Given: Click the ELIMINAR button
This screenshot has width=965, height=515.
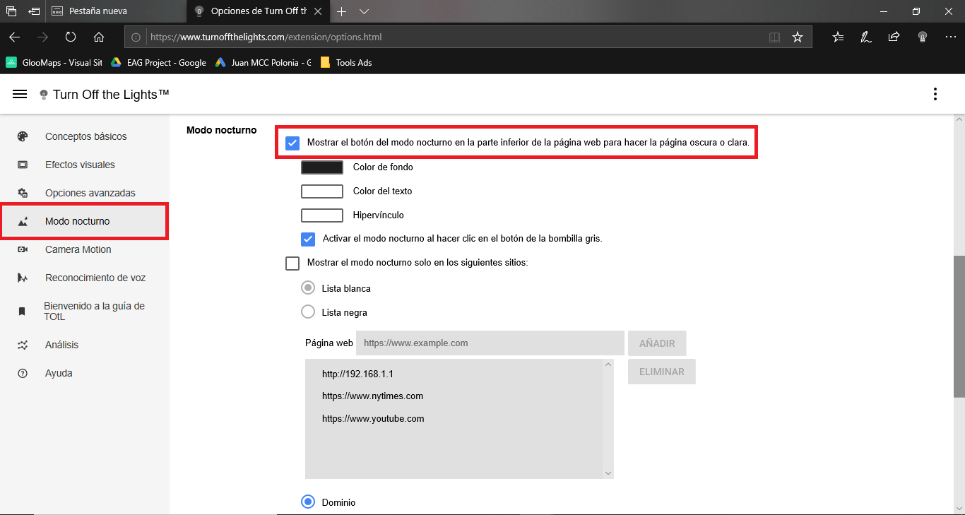Looking at the screenshot, I should tap(662, 372).
